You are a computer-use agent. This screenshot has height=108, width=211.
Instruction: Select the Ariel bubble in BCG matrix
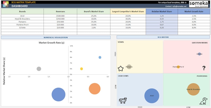[x=152, y=96]
